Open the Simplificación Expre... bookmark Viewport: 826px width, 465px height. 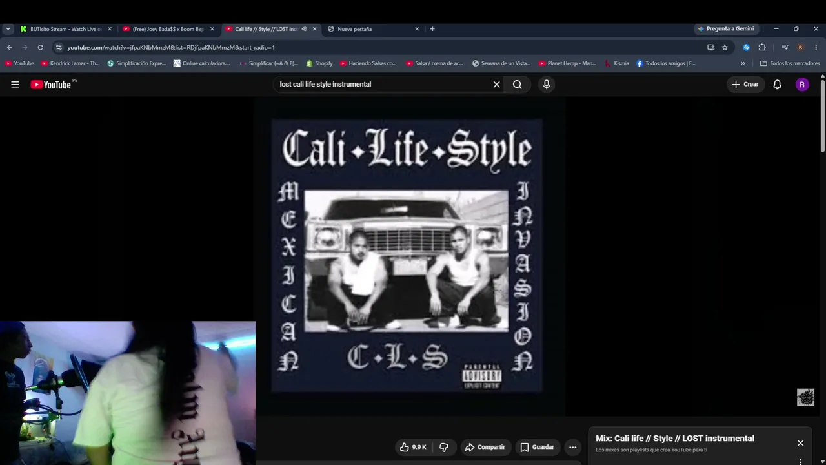tap(137, 63)
